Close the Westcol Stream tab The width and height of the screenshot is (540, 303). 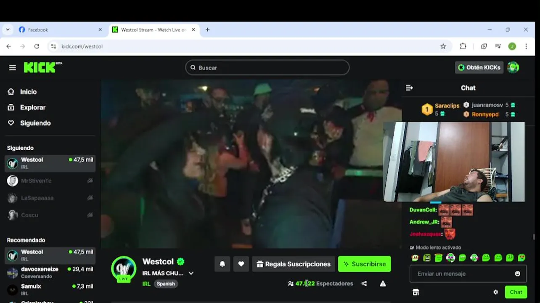[193, 30]
